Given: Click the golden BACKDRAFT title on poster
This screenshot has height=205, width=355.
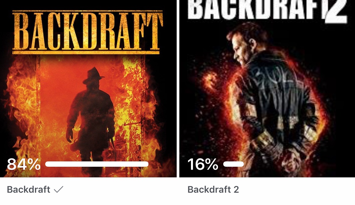Looking at the screenshot, I should [88, 32].
